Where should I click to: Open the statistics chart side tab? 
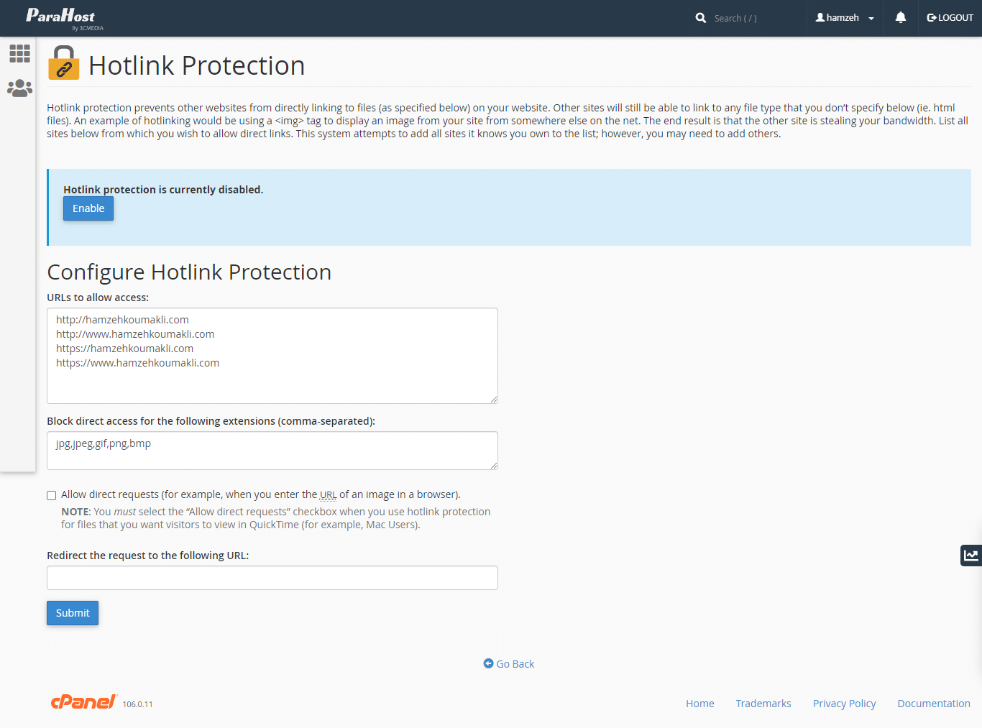coord(971,555)
